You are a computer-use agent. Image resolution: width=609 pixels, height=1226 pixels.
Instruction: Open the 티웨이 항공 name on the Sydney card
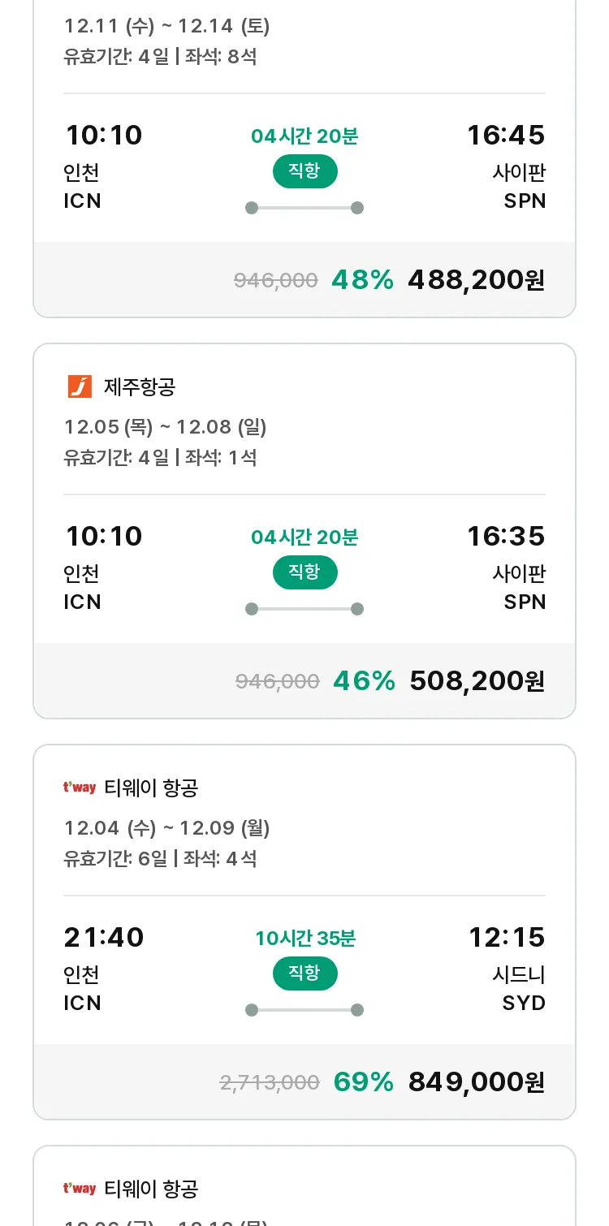151,788
